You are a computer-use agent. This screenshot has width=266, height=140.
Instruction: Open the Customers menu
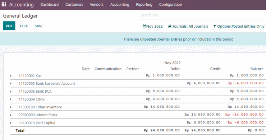pos(74,5)
